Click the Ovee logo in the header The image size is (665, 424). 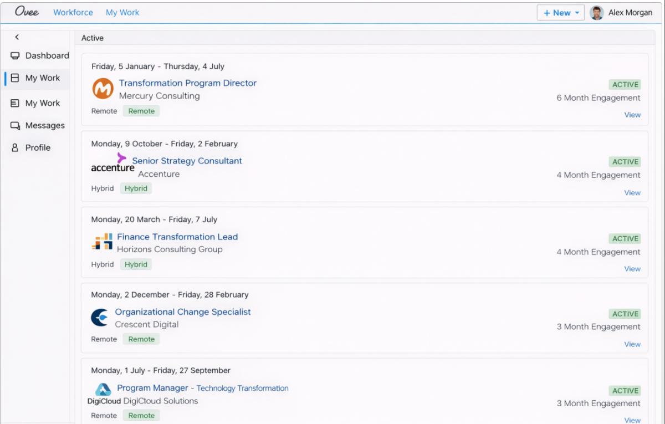click(27, 12)
